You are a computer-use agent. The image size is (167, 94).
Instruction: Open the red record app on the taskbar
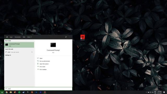[45, 92]
